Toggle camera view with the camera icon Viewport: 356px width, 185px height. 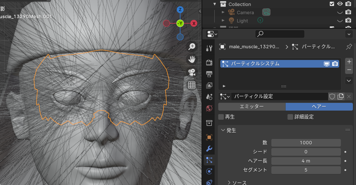coord(192,72)
